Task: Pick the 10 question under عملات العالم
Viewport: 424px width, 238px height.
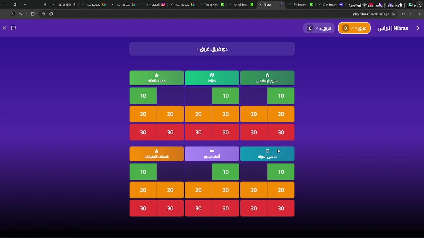Action: [x=143, y=96]
